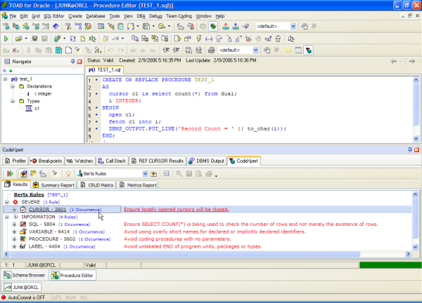Image resolution: width=422 pixels, height=303 pixels.
Task: Click the CodeXpert printer icon
Action: (x=209, y=174)
